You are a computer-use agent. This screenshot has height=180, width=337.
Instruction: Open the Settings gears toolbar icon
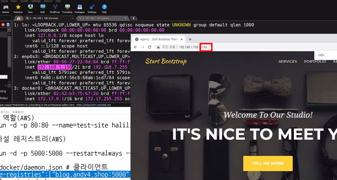(x=92, y=9)
